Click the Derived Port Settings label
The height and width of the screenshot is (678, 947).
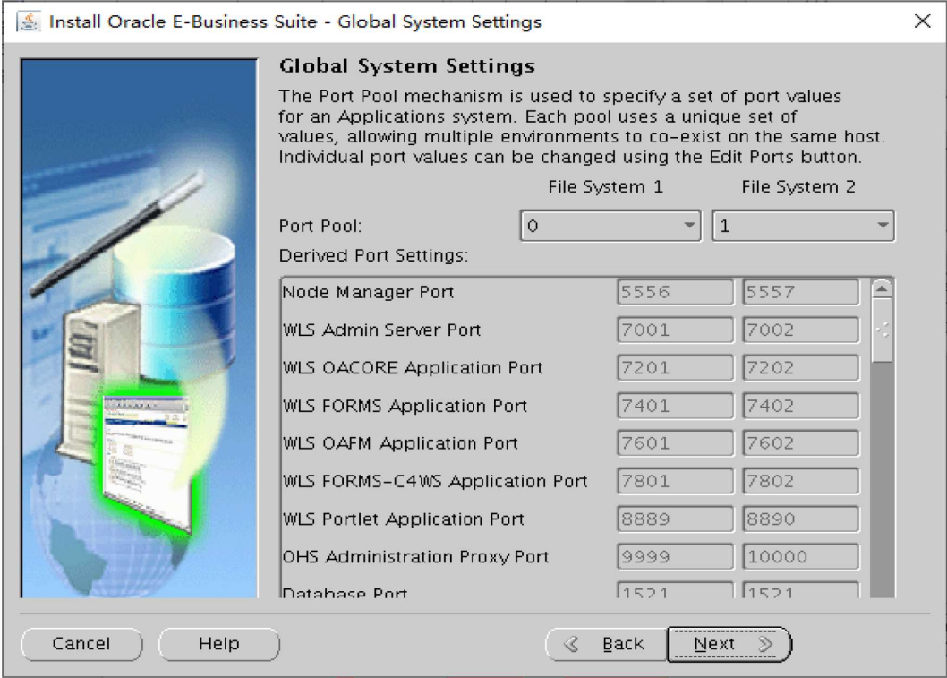(373, 255)
